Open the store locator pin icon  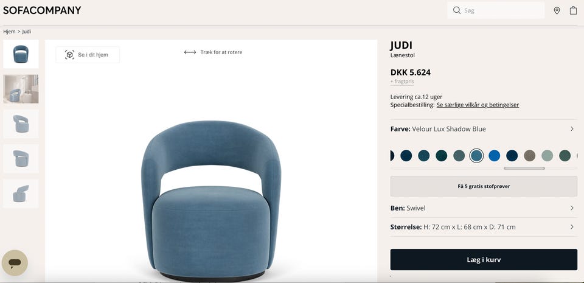coord(557,10)
